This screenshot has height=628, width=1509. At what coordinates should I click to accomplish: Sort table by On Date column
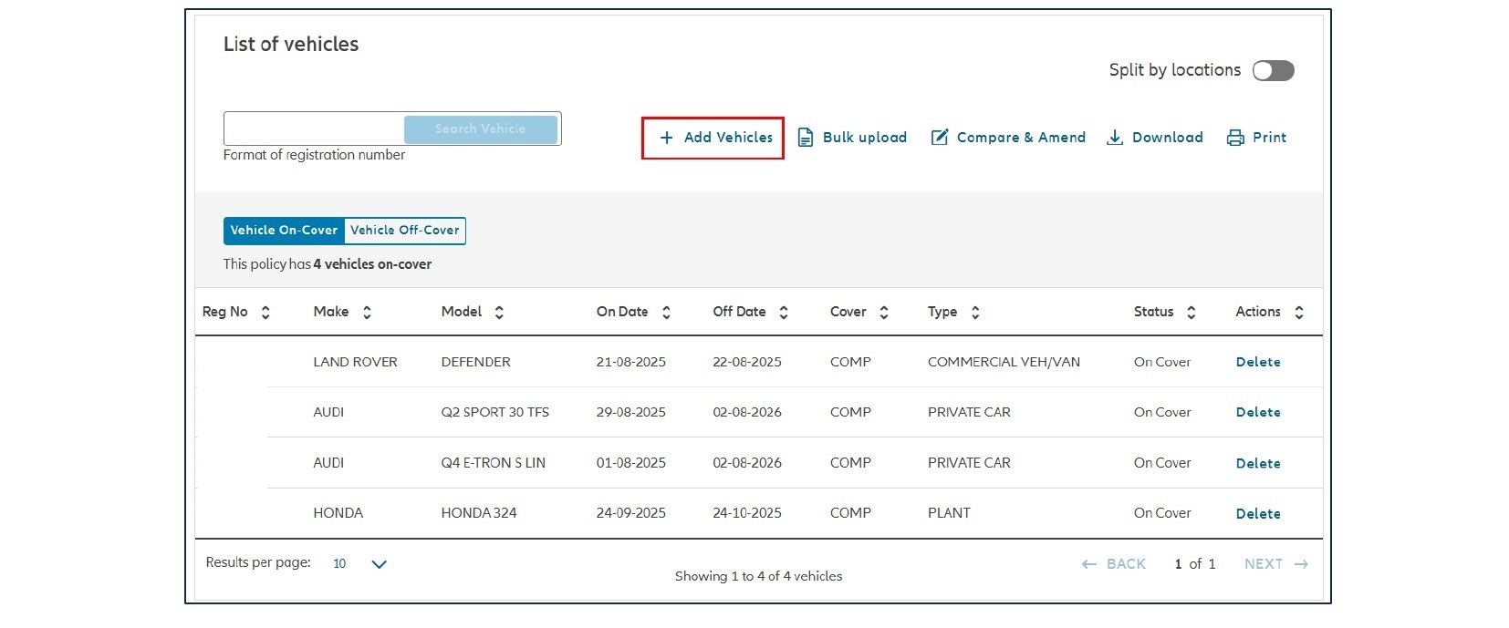(666, 313)
